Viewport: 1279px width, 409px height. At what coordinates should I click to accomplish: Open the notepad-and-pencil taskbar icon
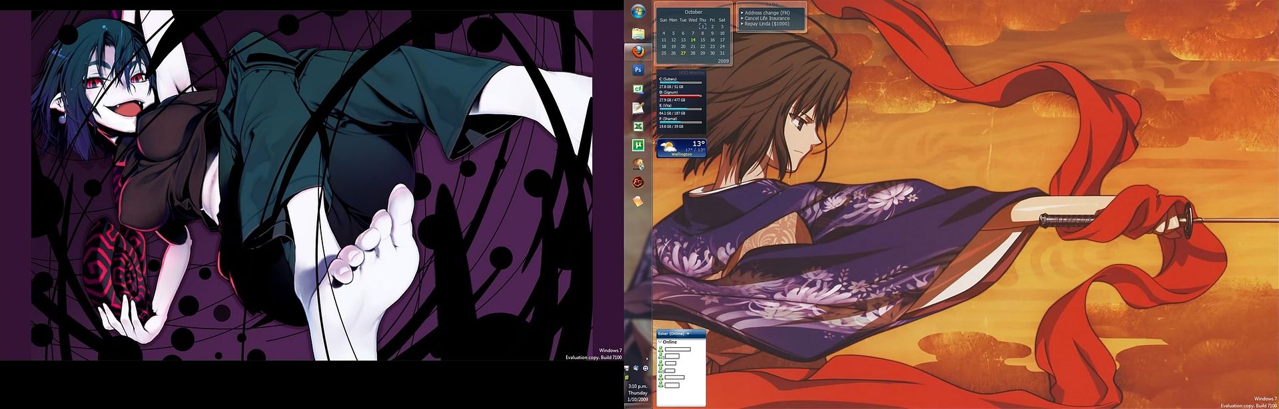click(638, 107)
